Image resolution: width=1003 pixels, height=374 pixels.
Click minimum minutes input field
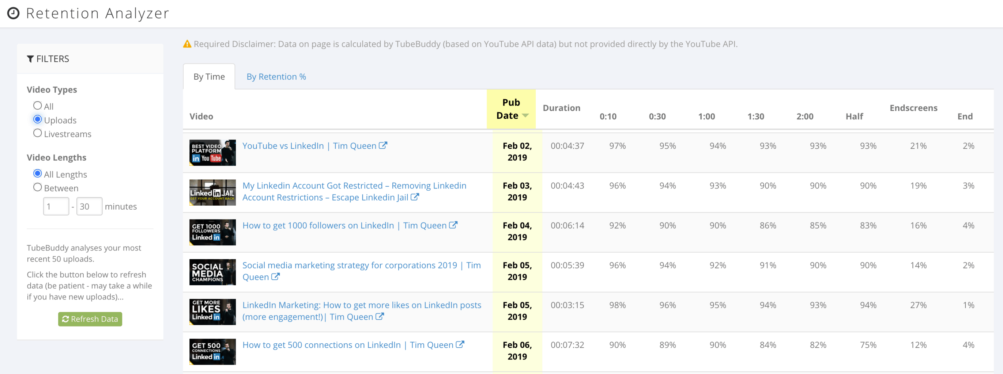[56, 206]
